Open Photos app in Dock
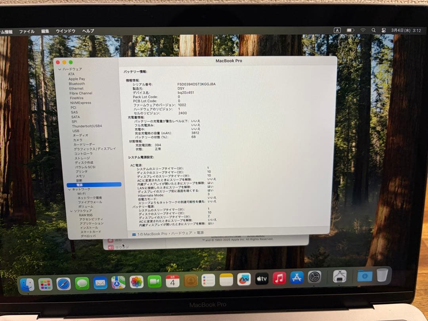Viewport: 428px width, 321px height. pyautogui.click(x=136, y=282)
